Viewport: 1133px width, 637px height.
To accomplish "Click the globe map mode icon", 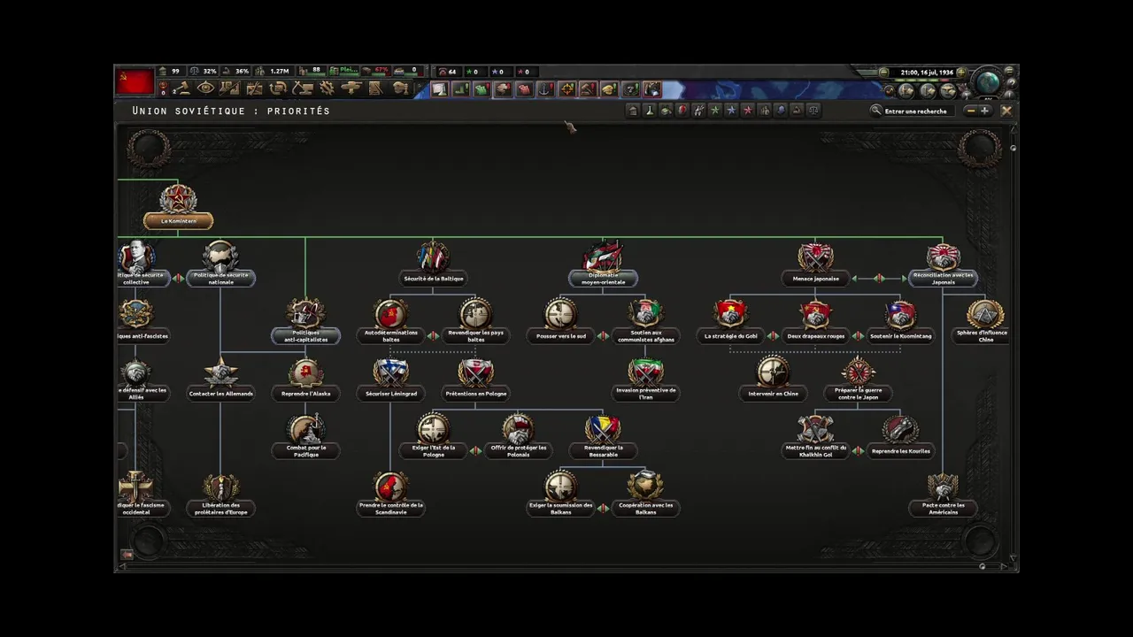I will coord(988,81).
